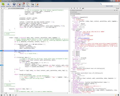Step over next function call
Image resolution: width=120 pixels, height=96 pixels.
point(74,8)
